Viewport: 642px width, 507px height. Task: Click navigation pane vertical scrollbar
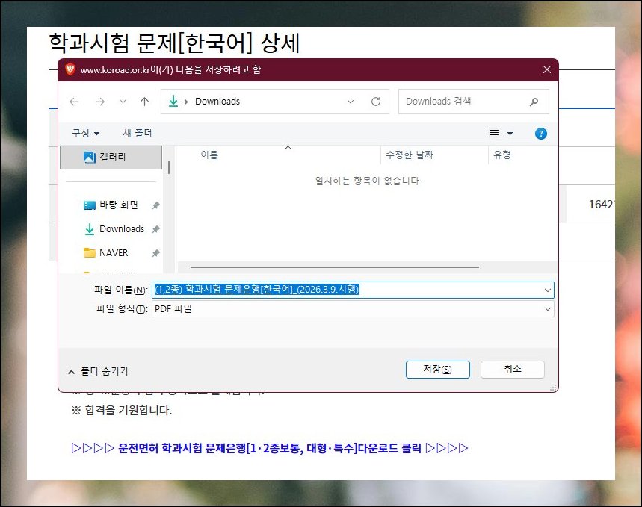click(x=169, y=167)
